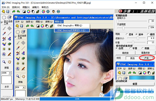This screenshot has width=156, height=101.
Task: Pick the hand pan tool above the 100% box
Action: point(9,62)
